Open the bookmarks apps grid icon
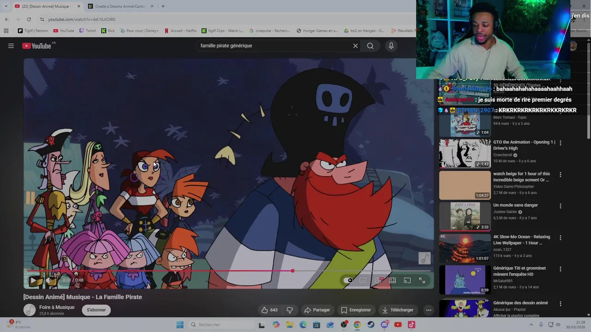591x332 pixels. coord(6,31)
